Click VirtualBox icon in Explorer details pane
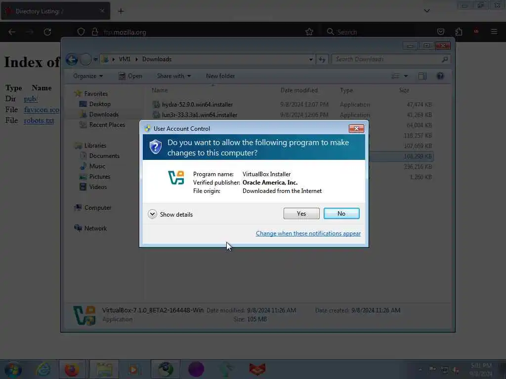The height and width of the screenshot is (379, 506). pos(84,315)
